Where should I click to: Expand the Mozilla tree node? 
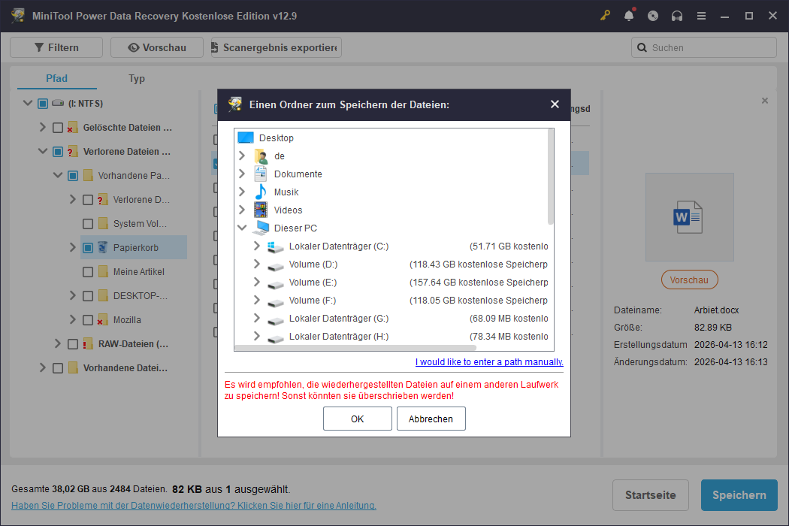(72, 319)
